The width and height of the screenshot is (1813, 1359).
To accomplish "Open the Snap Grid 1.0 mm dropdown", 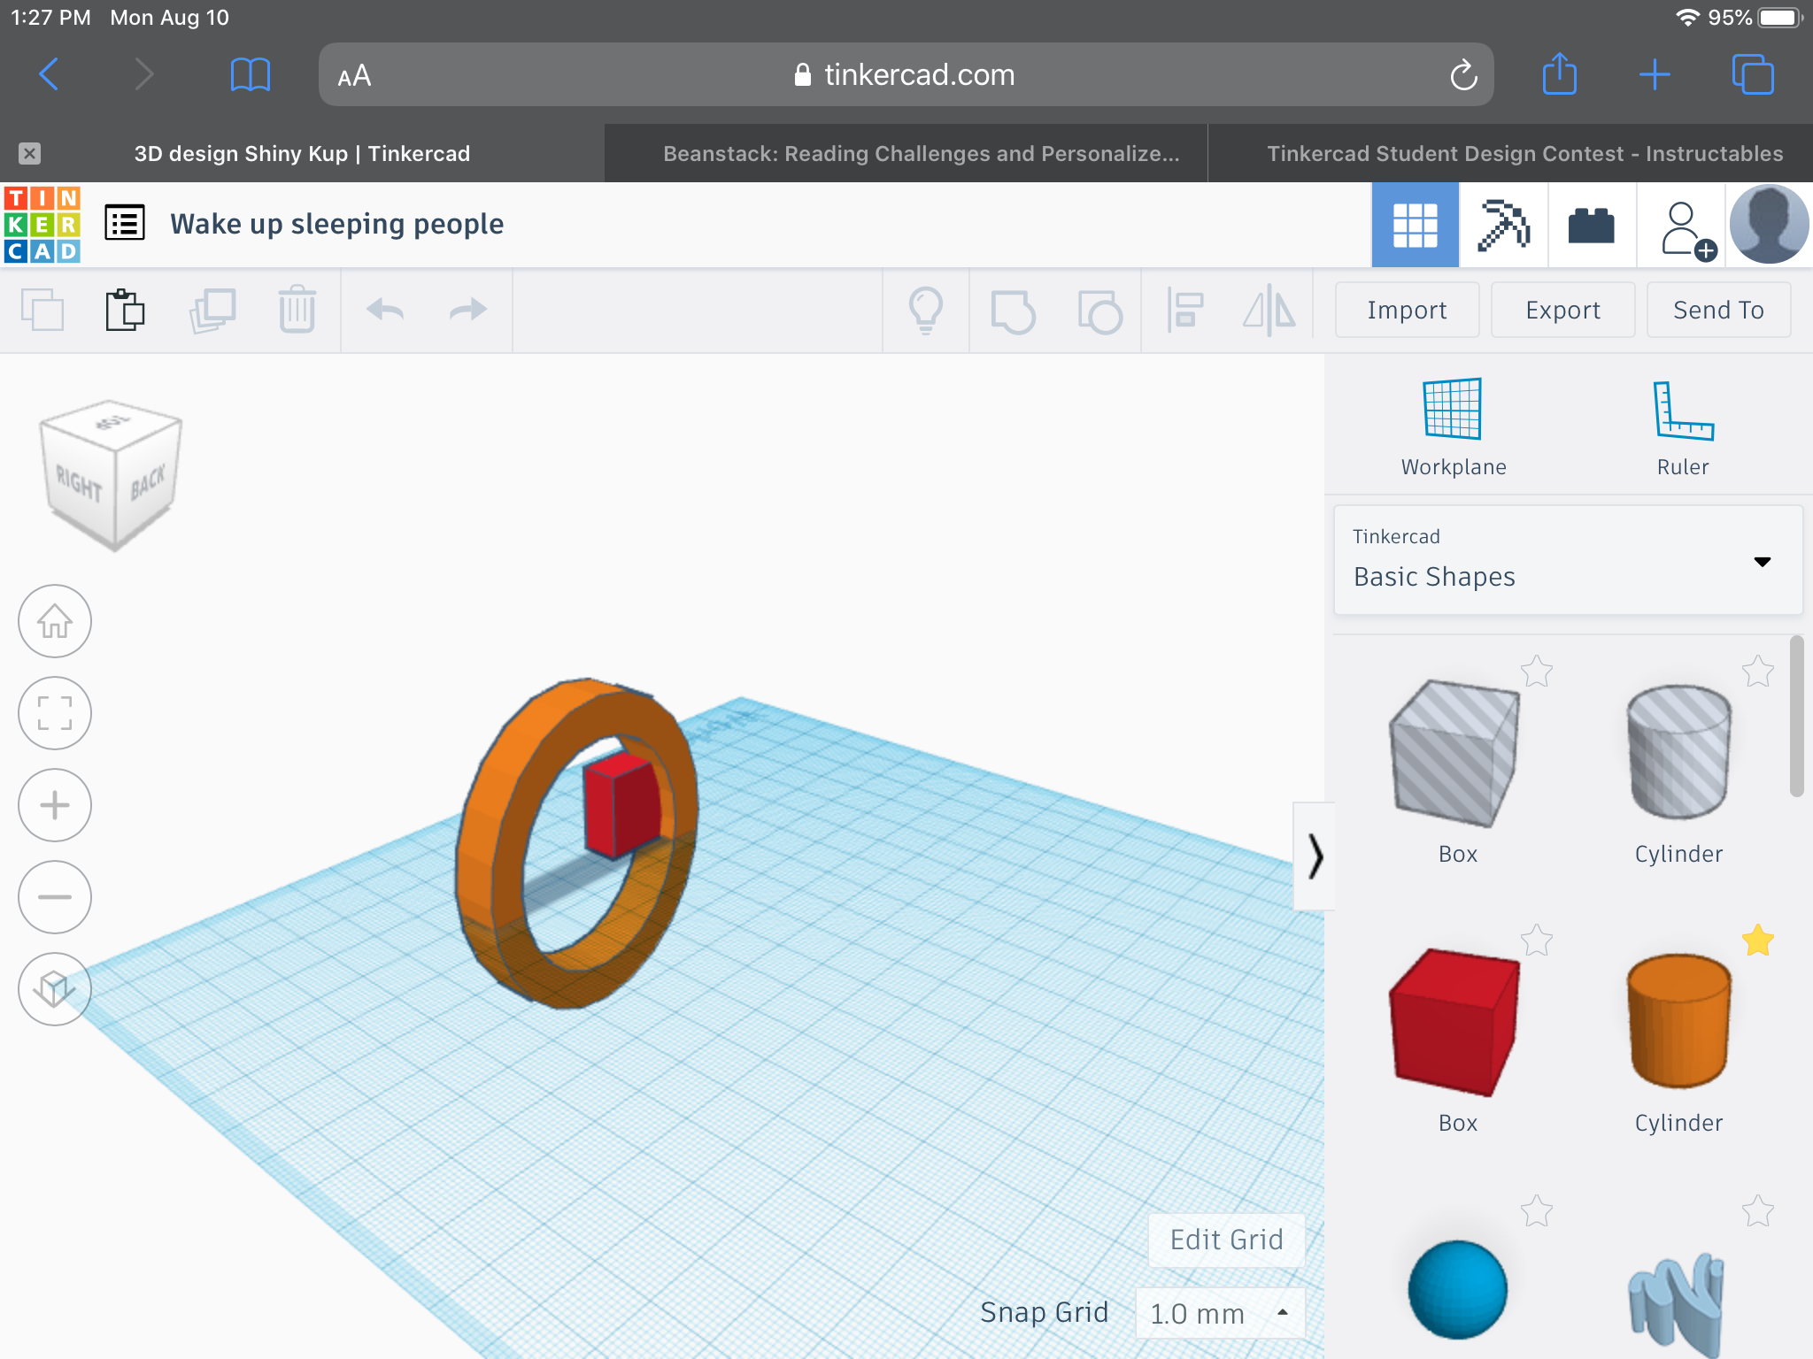I will point(1220,1313).
